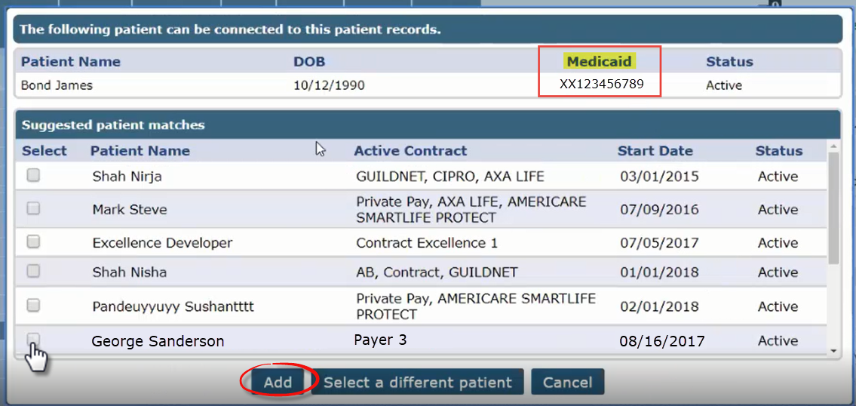Check the box for Shah Nirja

34,175
